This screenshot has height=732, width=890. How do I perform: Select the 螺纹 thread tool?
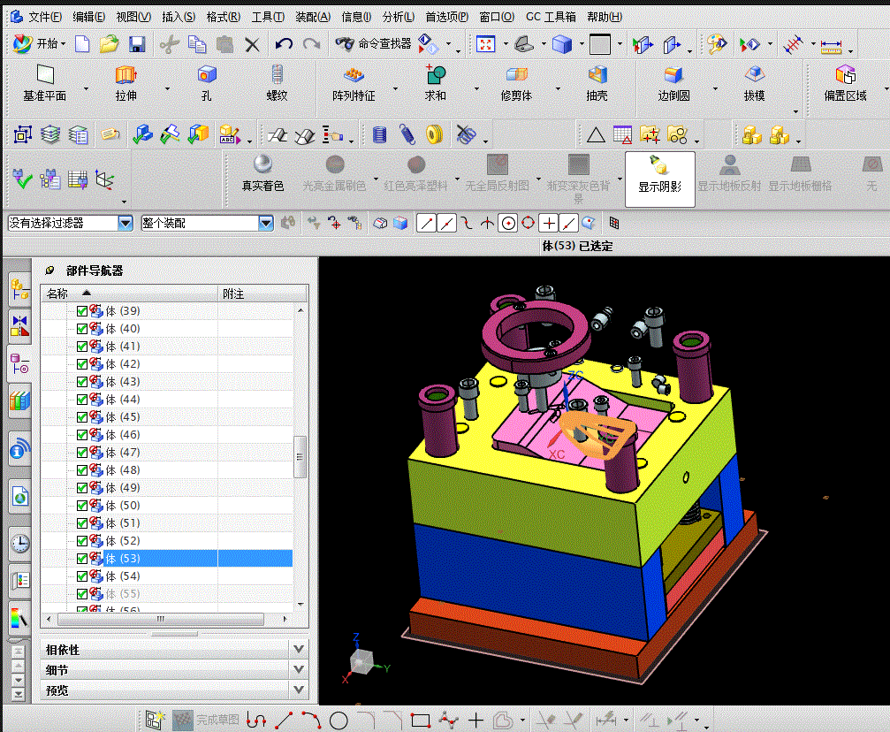click(277, 83)
